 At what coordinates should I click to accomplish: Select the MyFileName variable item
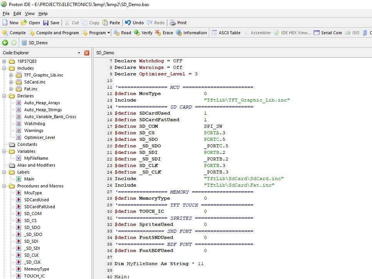pyautogui.click(x=36, y=158)
